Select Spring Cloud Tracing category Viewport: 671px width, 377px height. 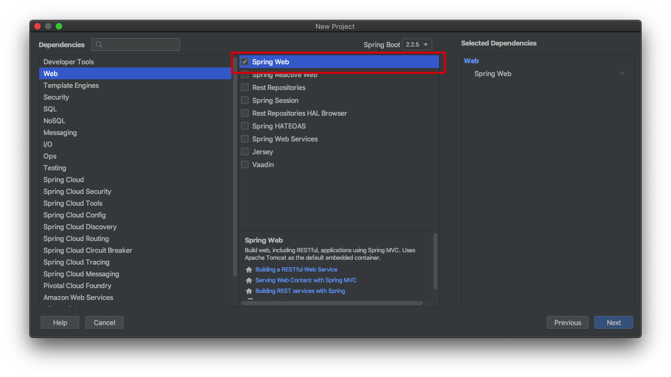click(135, 262)
